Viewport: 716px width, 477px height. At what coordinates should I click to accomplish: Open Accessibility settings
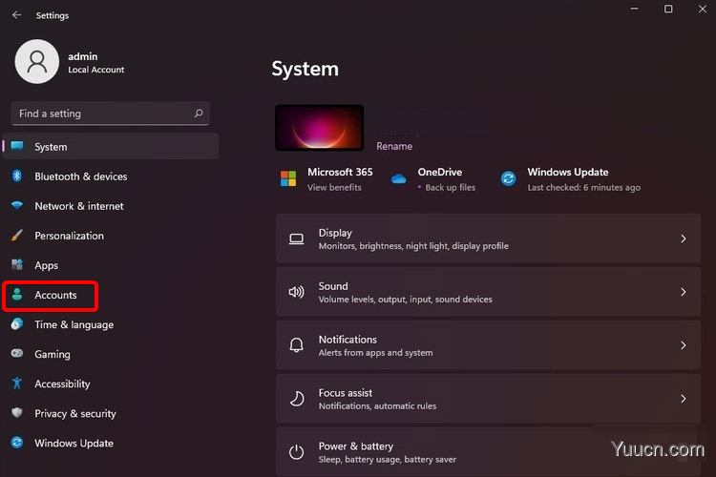point(62,384)
